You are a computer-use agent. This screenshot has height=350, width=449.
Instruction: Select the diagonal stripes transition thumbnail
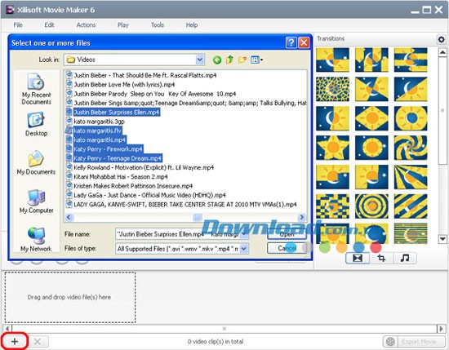(x=411, y=206)
